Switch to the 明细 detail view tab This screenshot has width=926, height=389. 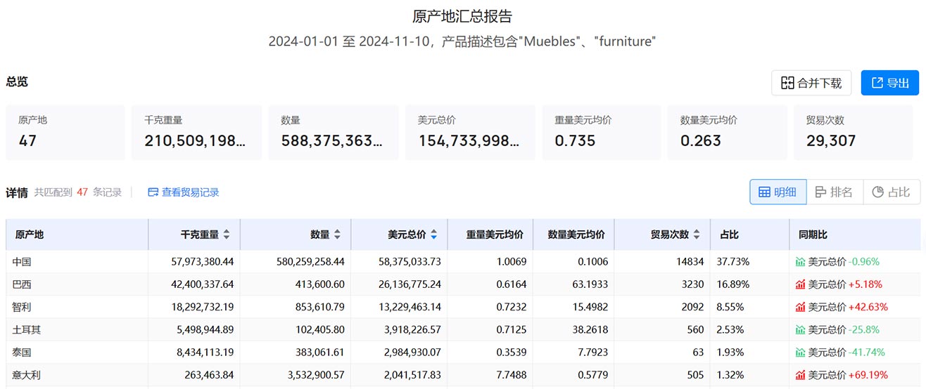(778, 192)
